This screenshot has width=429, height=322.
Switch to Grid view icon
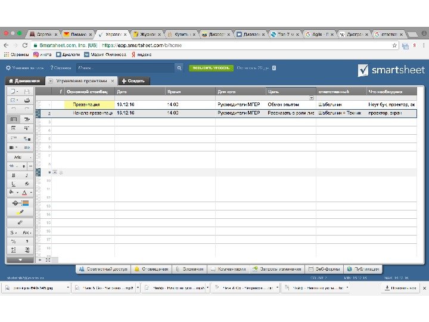(13, 119)
